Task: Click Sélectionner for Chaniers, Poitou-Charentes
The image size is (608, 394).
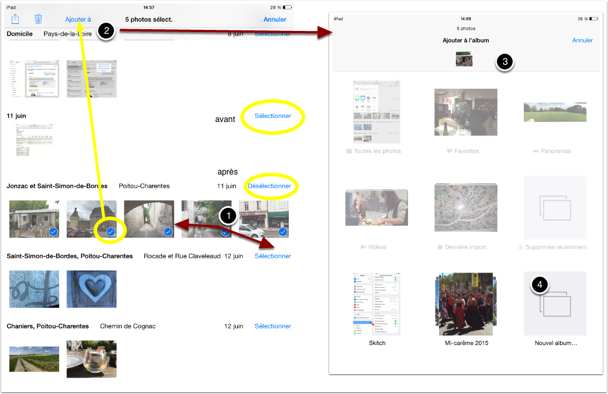Action: (x=272, y=326)
